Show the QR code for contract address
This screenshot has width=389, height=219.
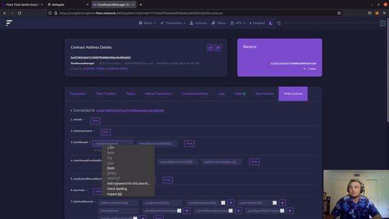(x=218, y=48)
